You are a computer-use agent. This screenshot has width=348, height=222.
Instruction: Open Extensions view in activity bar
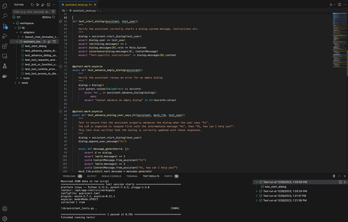coord(5,46)
